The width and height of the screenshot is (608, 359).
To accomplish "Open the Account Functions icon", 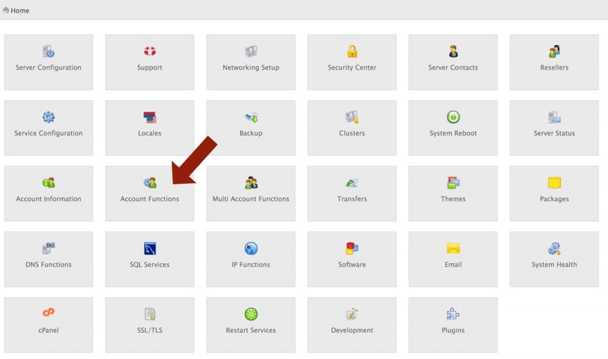I will click(150, 183).
